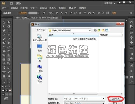Open the Layers panel icon

[132, 77]
